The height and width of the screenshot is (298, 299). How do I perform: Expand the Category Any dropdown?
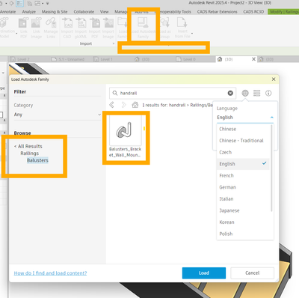coord(58,115)
